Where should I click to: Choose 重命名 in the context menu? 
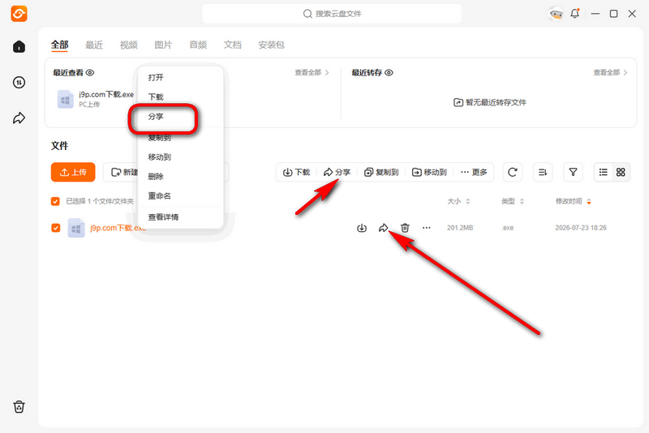coord(180,196)
